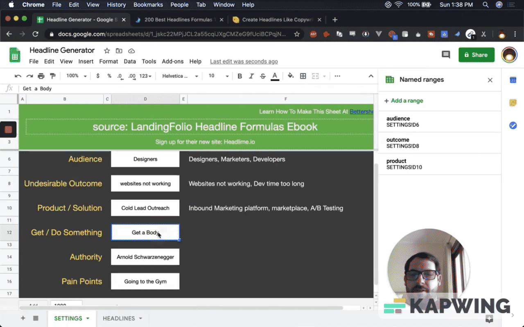Select column D header
The width and height of the screenshot is (524, 327).
[x=145, y=99]
